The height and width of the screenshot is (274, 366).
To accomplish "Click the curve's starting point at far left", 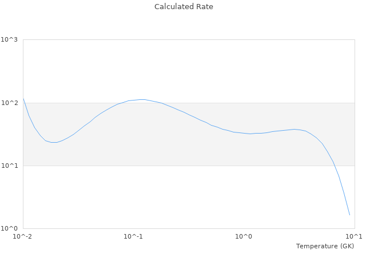I will 23,98.
